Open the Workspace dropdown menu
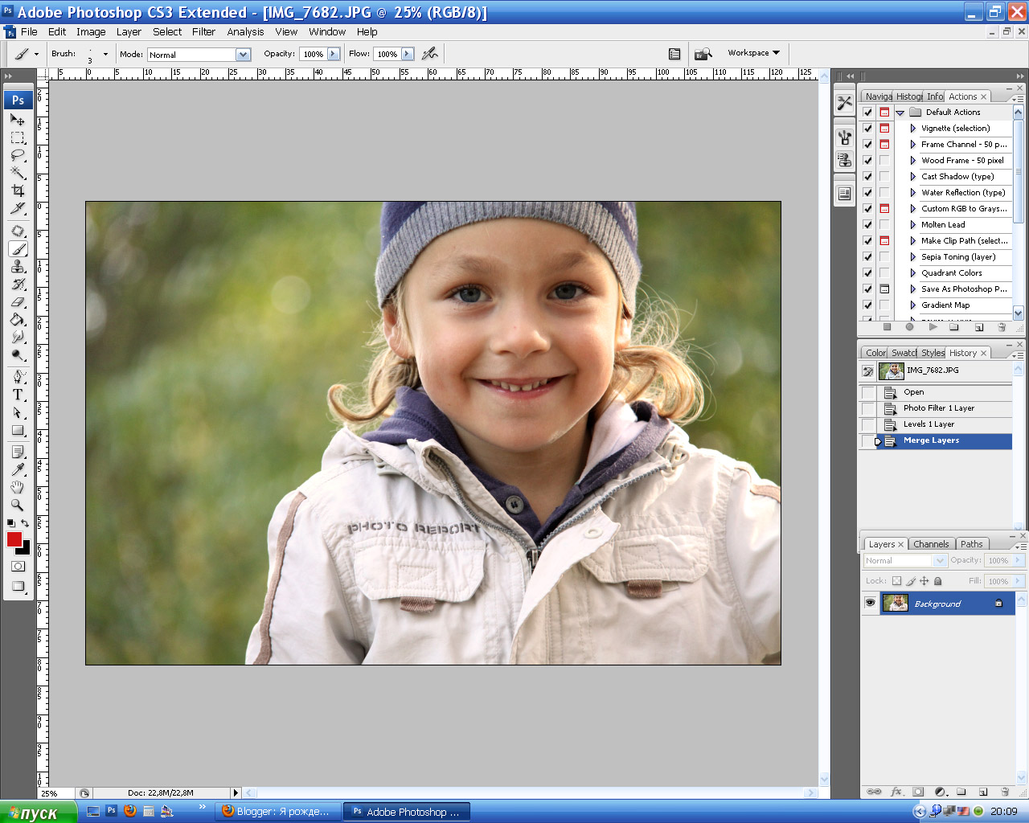The image size is (1029, 823). (x=753, y=53)
